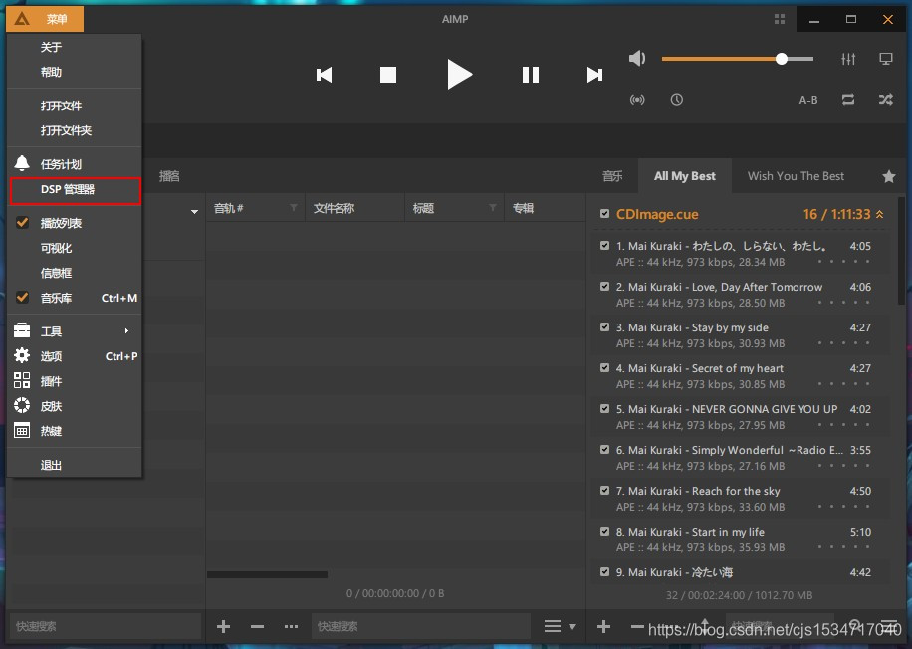Open 标题 column filter
This screenshot has height=649, width=912.
coord(493,208)
